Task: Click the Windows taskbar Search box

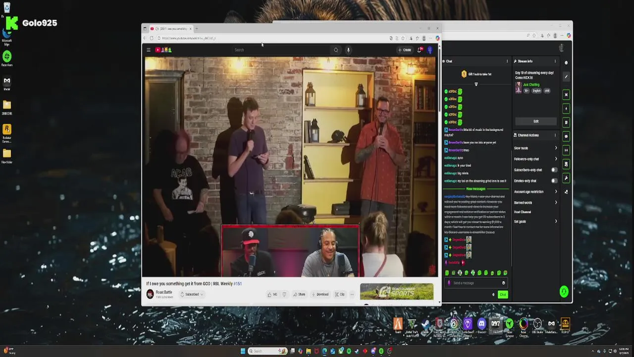Action: [268, 351]
